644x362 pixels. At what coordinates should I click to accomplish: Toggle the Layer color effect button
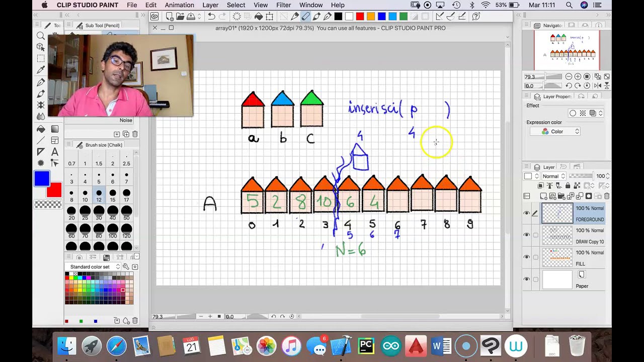click(x=593, y=113)
